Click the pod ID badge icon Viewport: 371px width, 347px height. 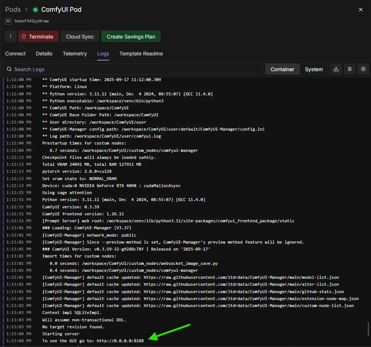point(8,21)
